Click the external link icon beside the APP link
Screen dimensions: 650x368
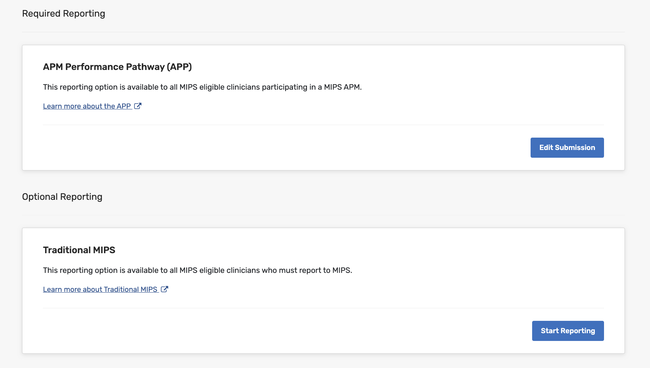(x=138, y=106)
